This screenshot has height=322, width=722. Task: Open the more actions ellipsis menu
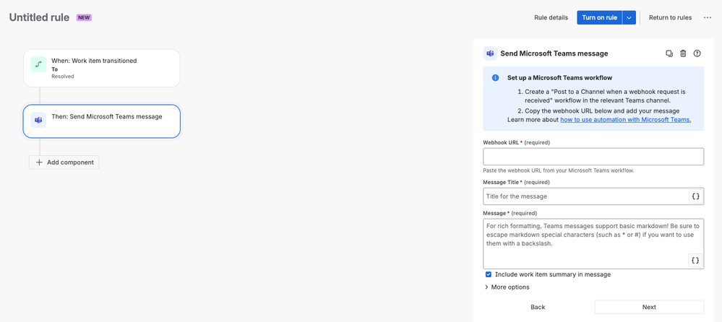[708, 17]
